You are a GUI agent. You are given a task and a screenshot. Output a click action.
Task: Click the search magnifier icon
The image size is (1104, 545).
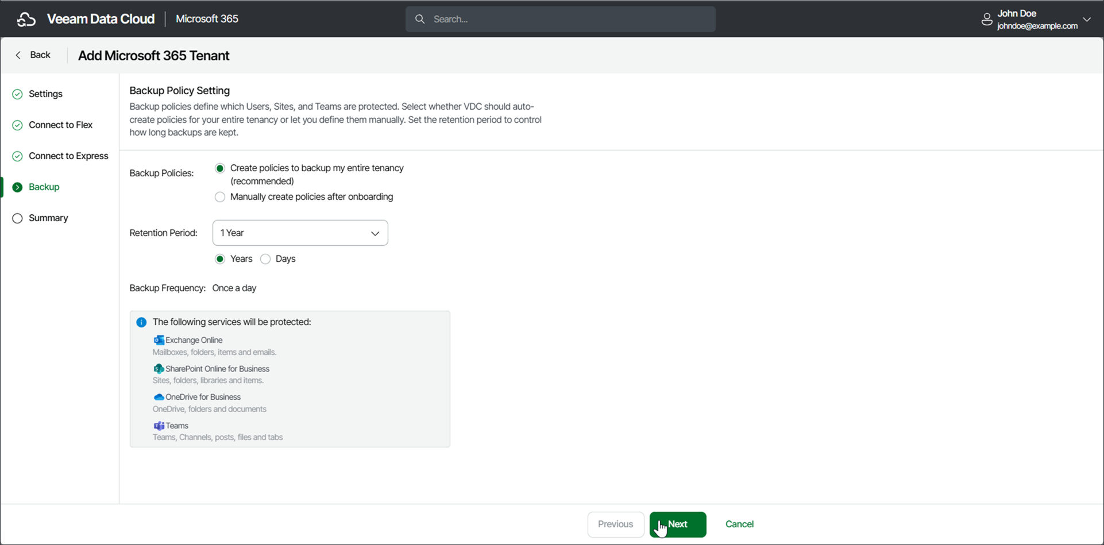tap(420, 19)
